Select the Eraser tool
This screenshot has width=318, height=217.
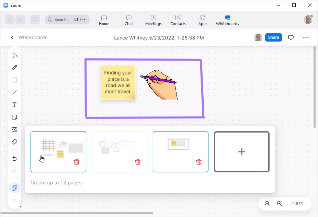tap(14, 141)
